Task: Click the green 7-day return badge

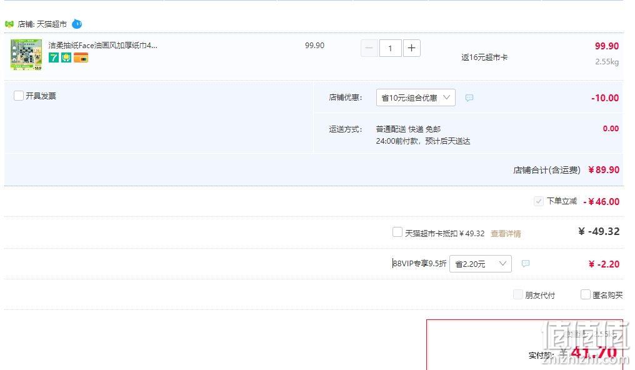Action: coord(54,58)
